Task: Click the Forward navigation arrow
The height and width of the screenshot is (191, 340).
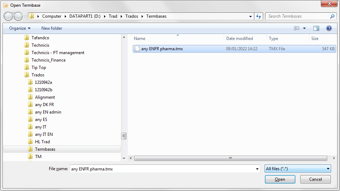Action: [x=18, y=17]
